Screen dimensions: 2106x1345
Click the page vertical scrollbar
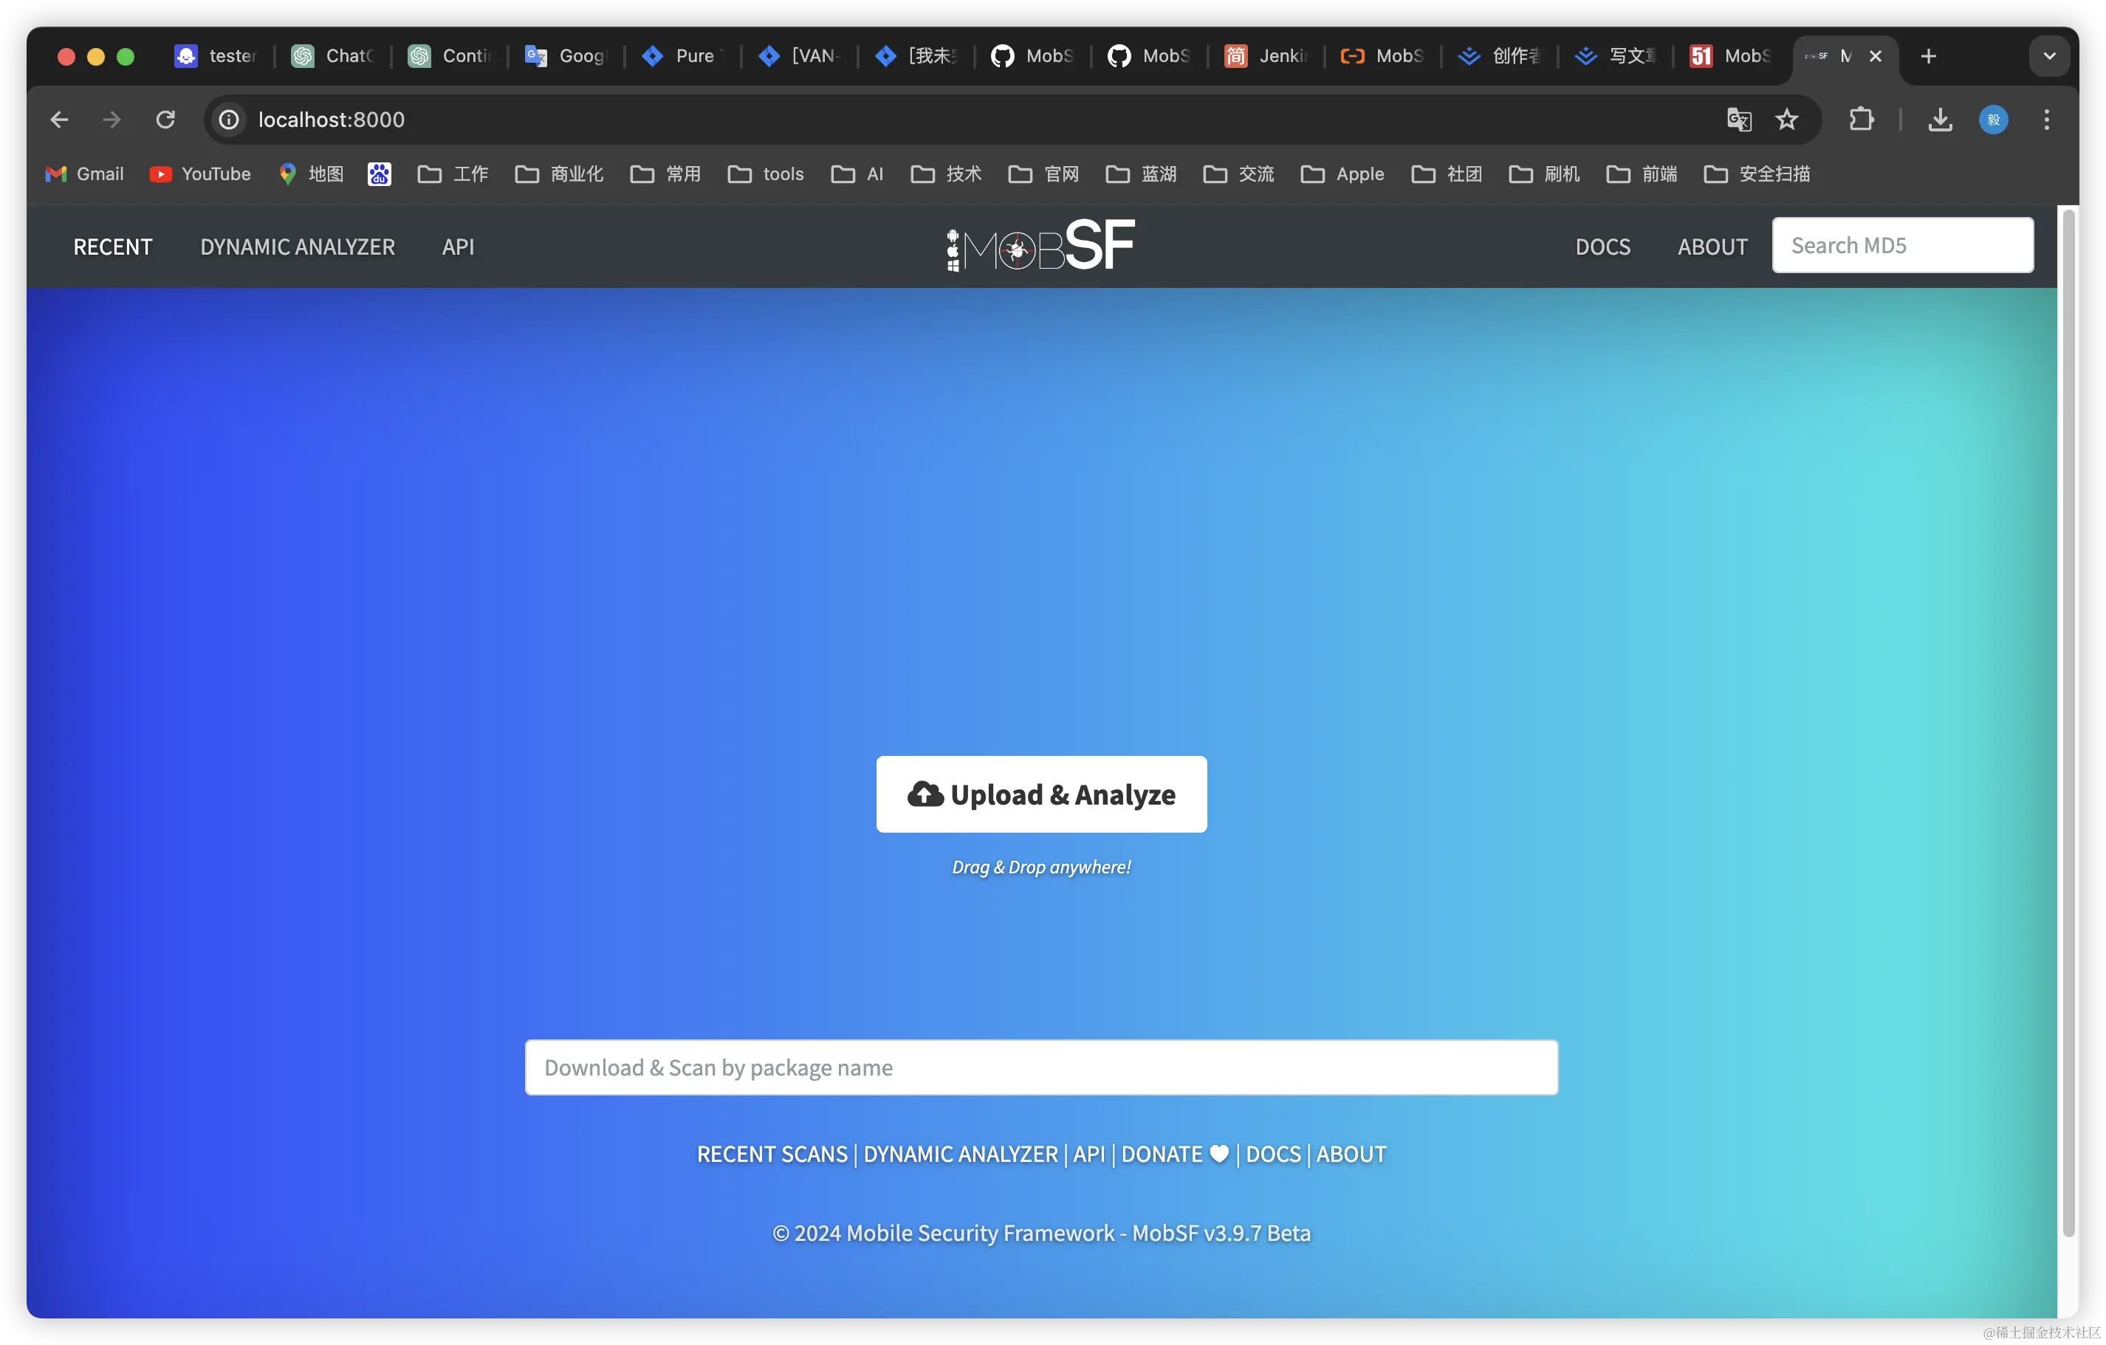(2068, 723)
